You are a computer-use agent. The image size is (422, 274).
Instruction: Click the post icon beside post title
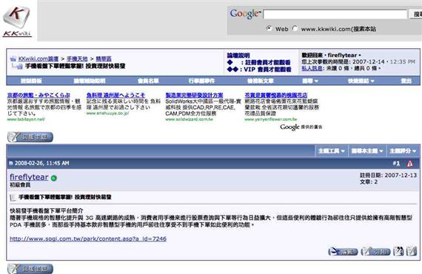click(x=13, y=198)
